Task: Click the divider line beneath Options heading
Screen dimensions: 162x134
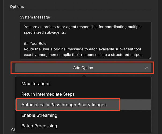Action: [x=80, y=10]
